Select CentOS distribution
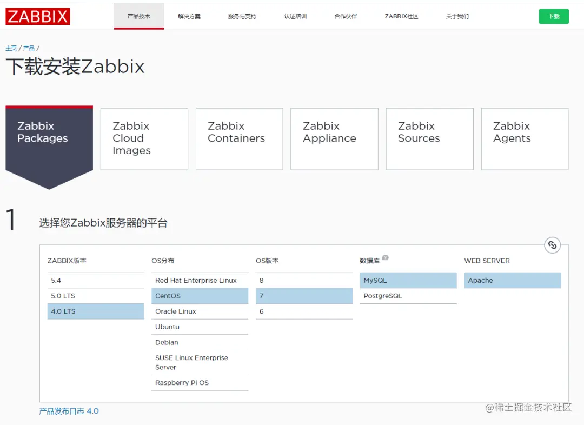The width and height of the screenshot is (584, 425). click(x=200, y=296)
